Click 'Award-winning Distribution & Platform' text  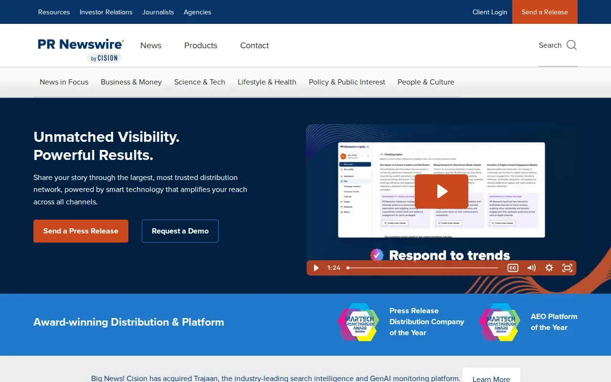(128, 322)
